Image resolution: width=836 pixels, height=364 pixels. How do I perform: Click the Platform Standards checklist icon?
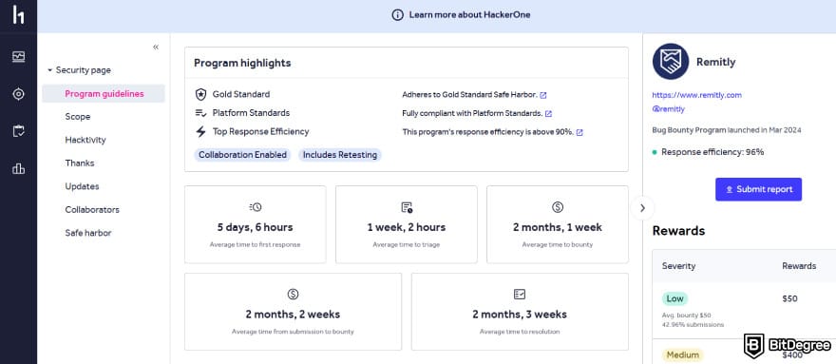[200, 113]
